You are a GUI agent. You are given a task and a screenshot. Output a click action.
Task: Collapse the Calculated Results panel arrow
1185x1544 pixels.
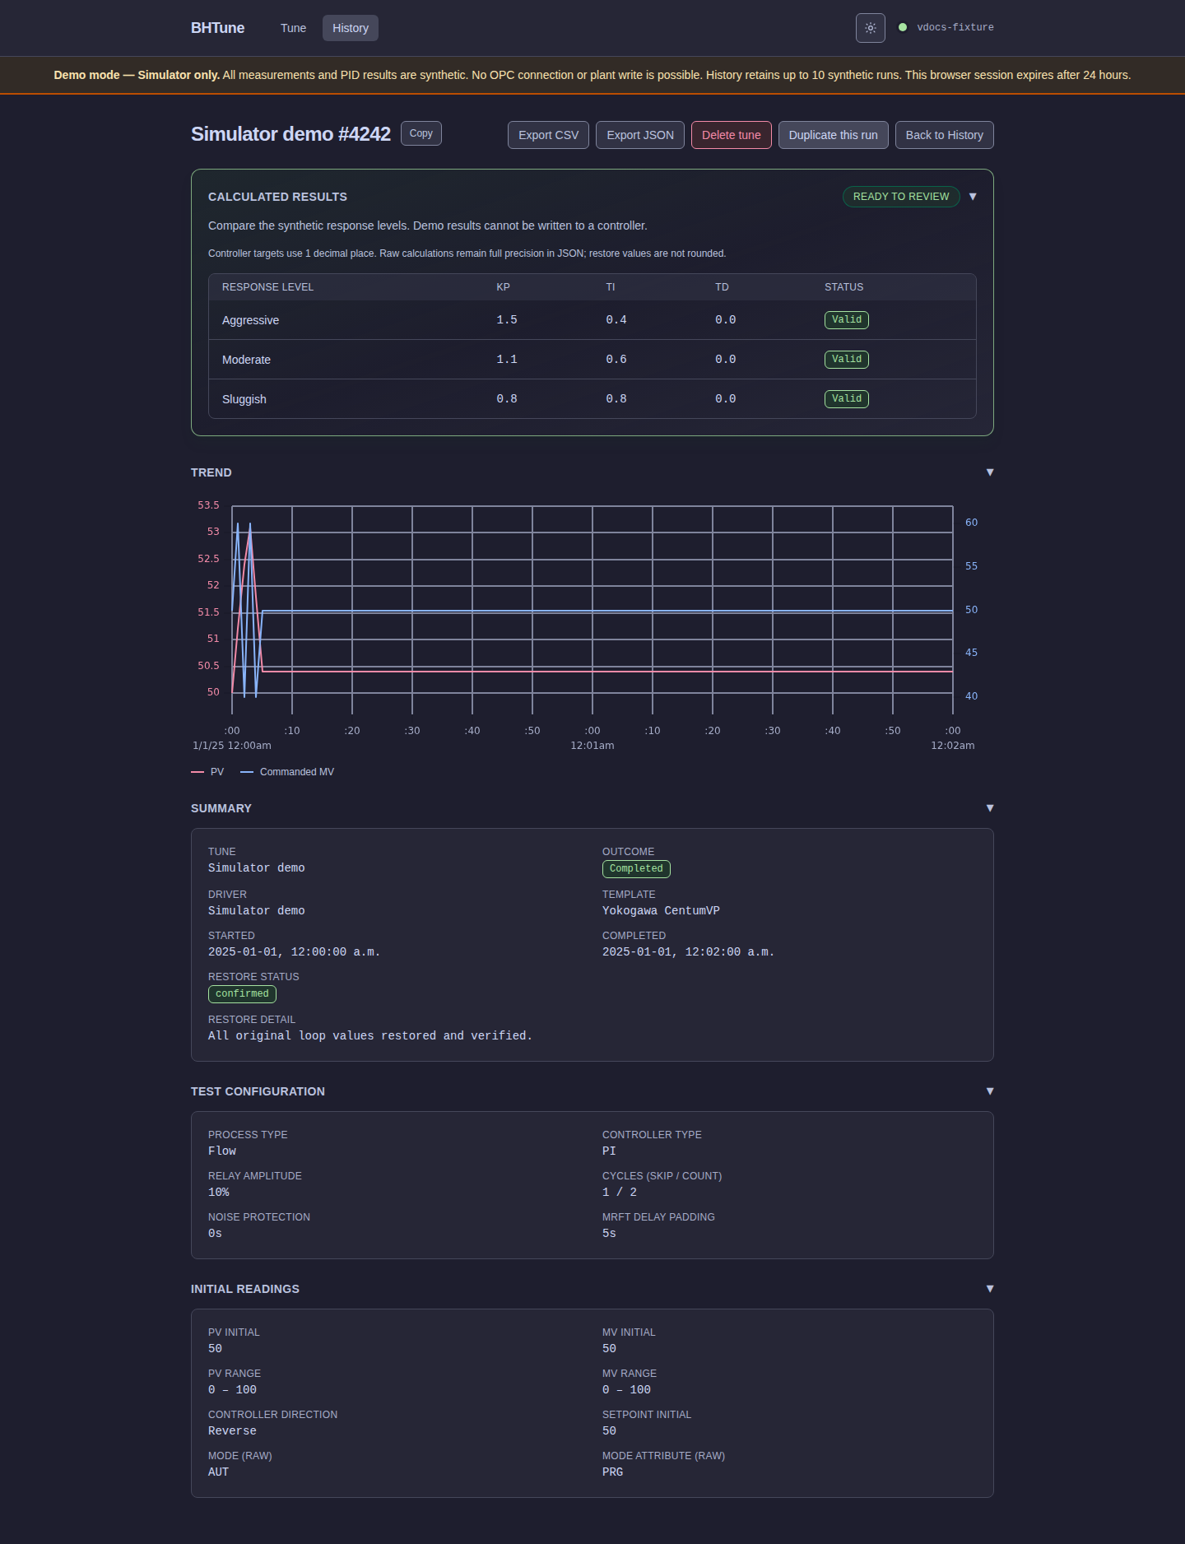click(973, 197)
